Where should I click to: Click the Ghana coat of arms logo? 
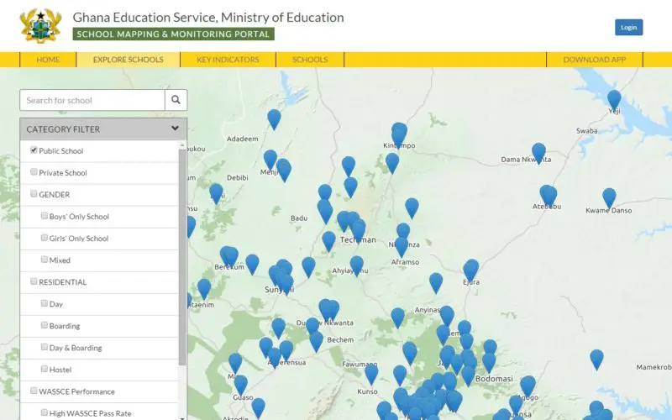coord(40,26)
